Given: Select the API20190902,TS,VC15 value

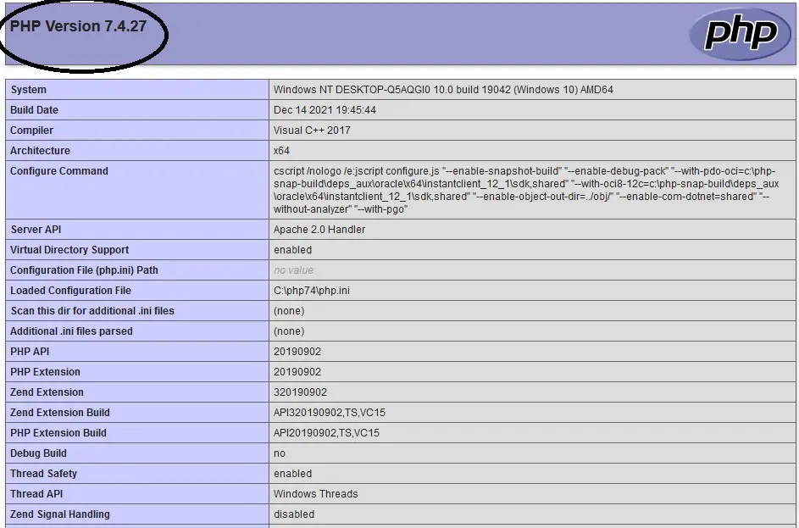Looking at the screenshot, I should pyautogui.click(x=326, y=434).
